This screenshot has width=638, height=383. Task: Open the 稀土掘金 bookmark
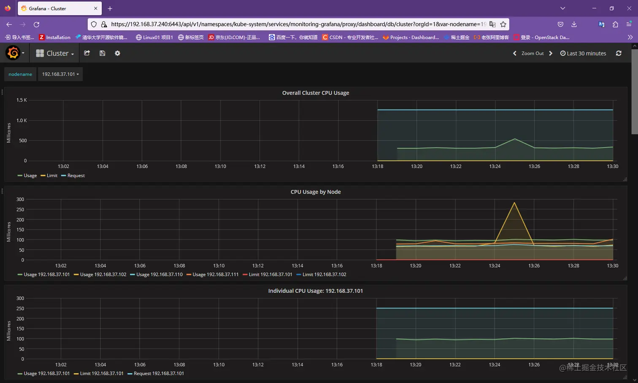coord(456,37)
